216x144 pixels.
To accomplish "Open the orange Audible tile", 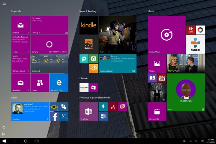I will (94, 68).
